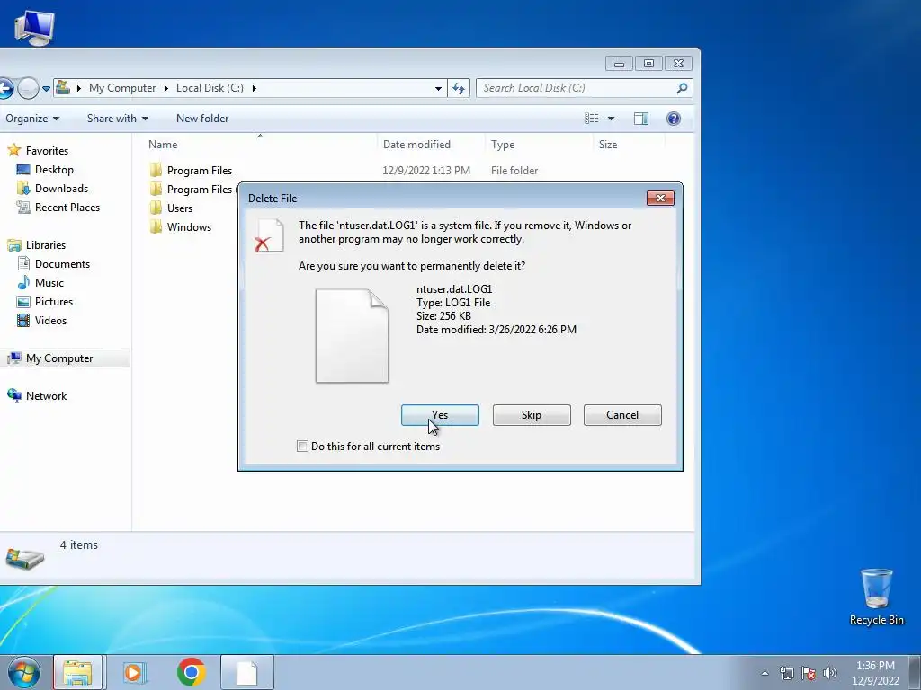Toggle the preview pane icon
Viewport: 921px width, 690px height.
coord(640,119)
